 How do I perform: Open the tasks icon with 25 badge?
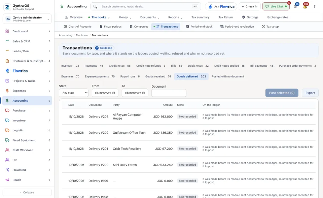click(296, 6)
